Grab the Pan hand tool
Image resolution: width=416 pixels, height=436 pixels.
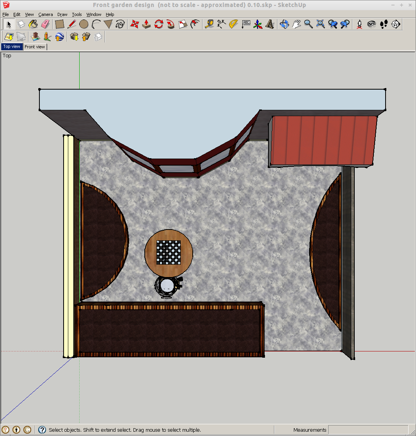pos(296,24)
